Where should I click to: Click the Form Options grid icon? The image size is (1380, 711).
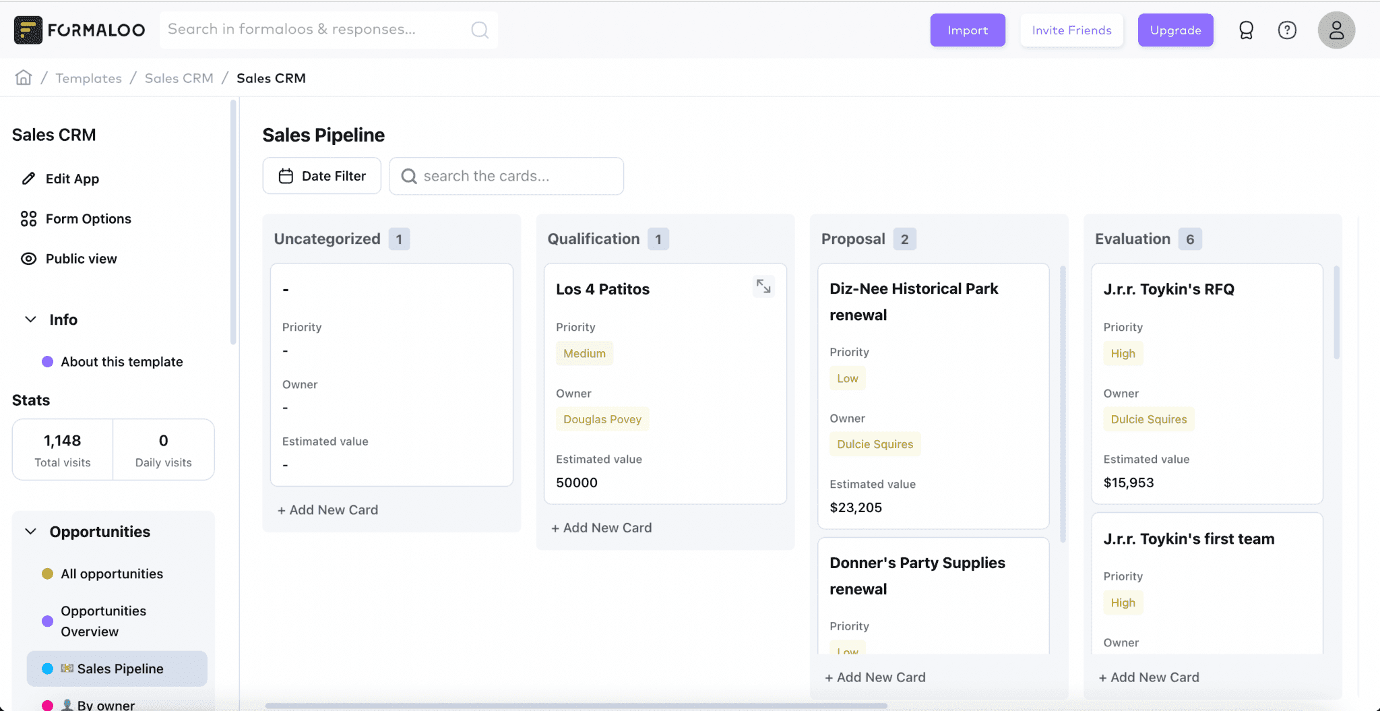click(x=28, y=219)
